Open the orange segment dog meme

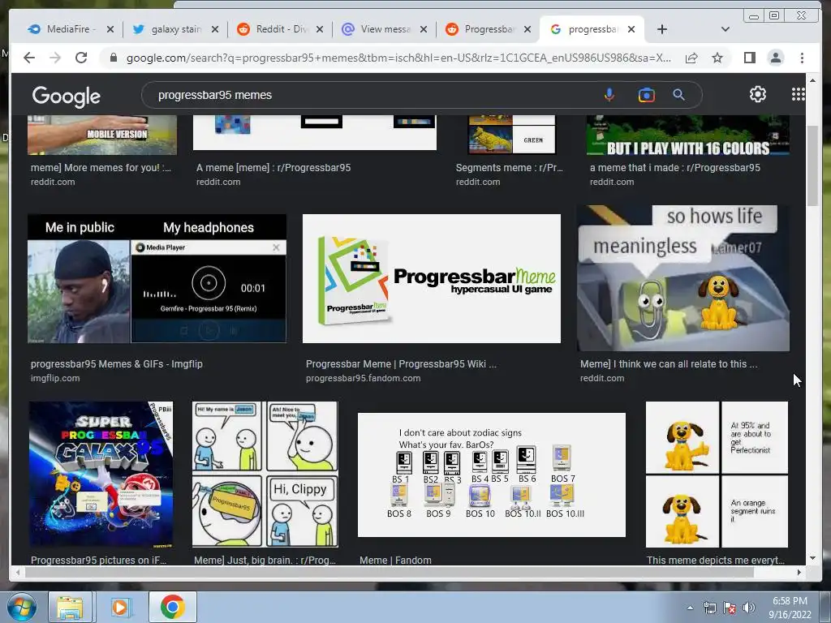tap(717, 474)
